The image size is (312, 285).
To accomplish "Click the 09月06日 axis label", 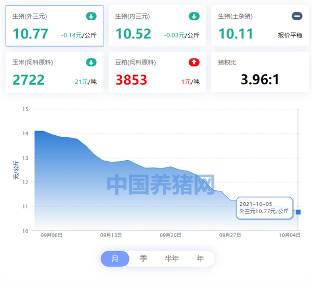I will (x=51, y=236).
